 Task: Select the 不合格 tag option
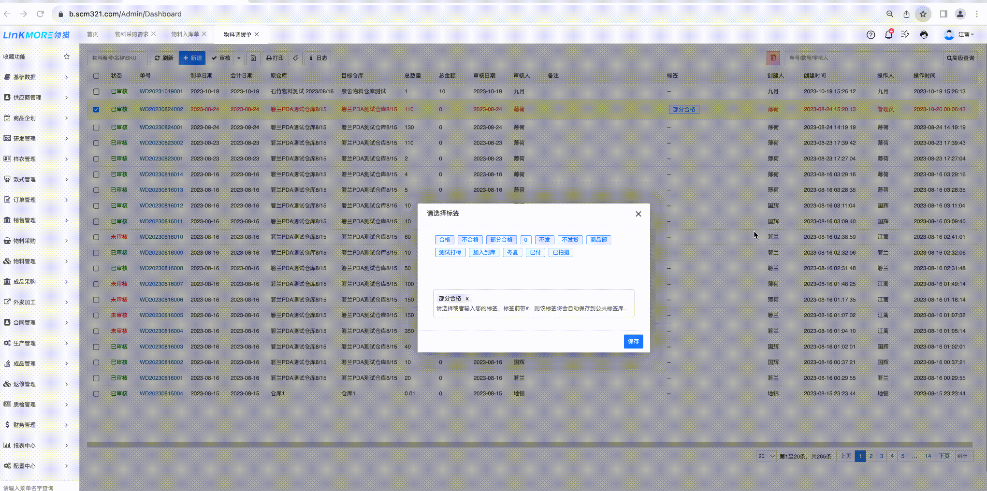tap(470, 240)
